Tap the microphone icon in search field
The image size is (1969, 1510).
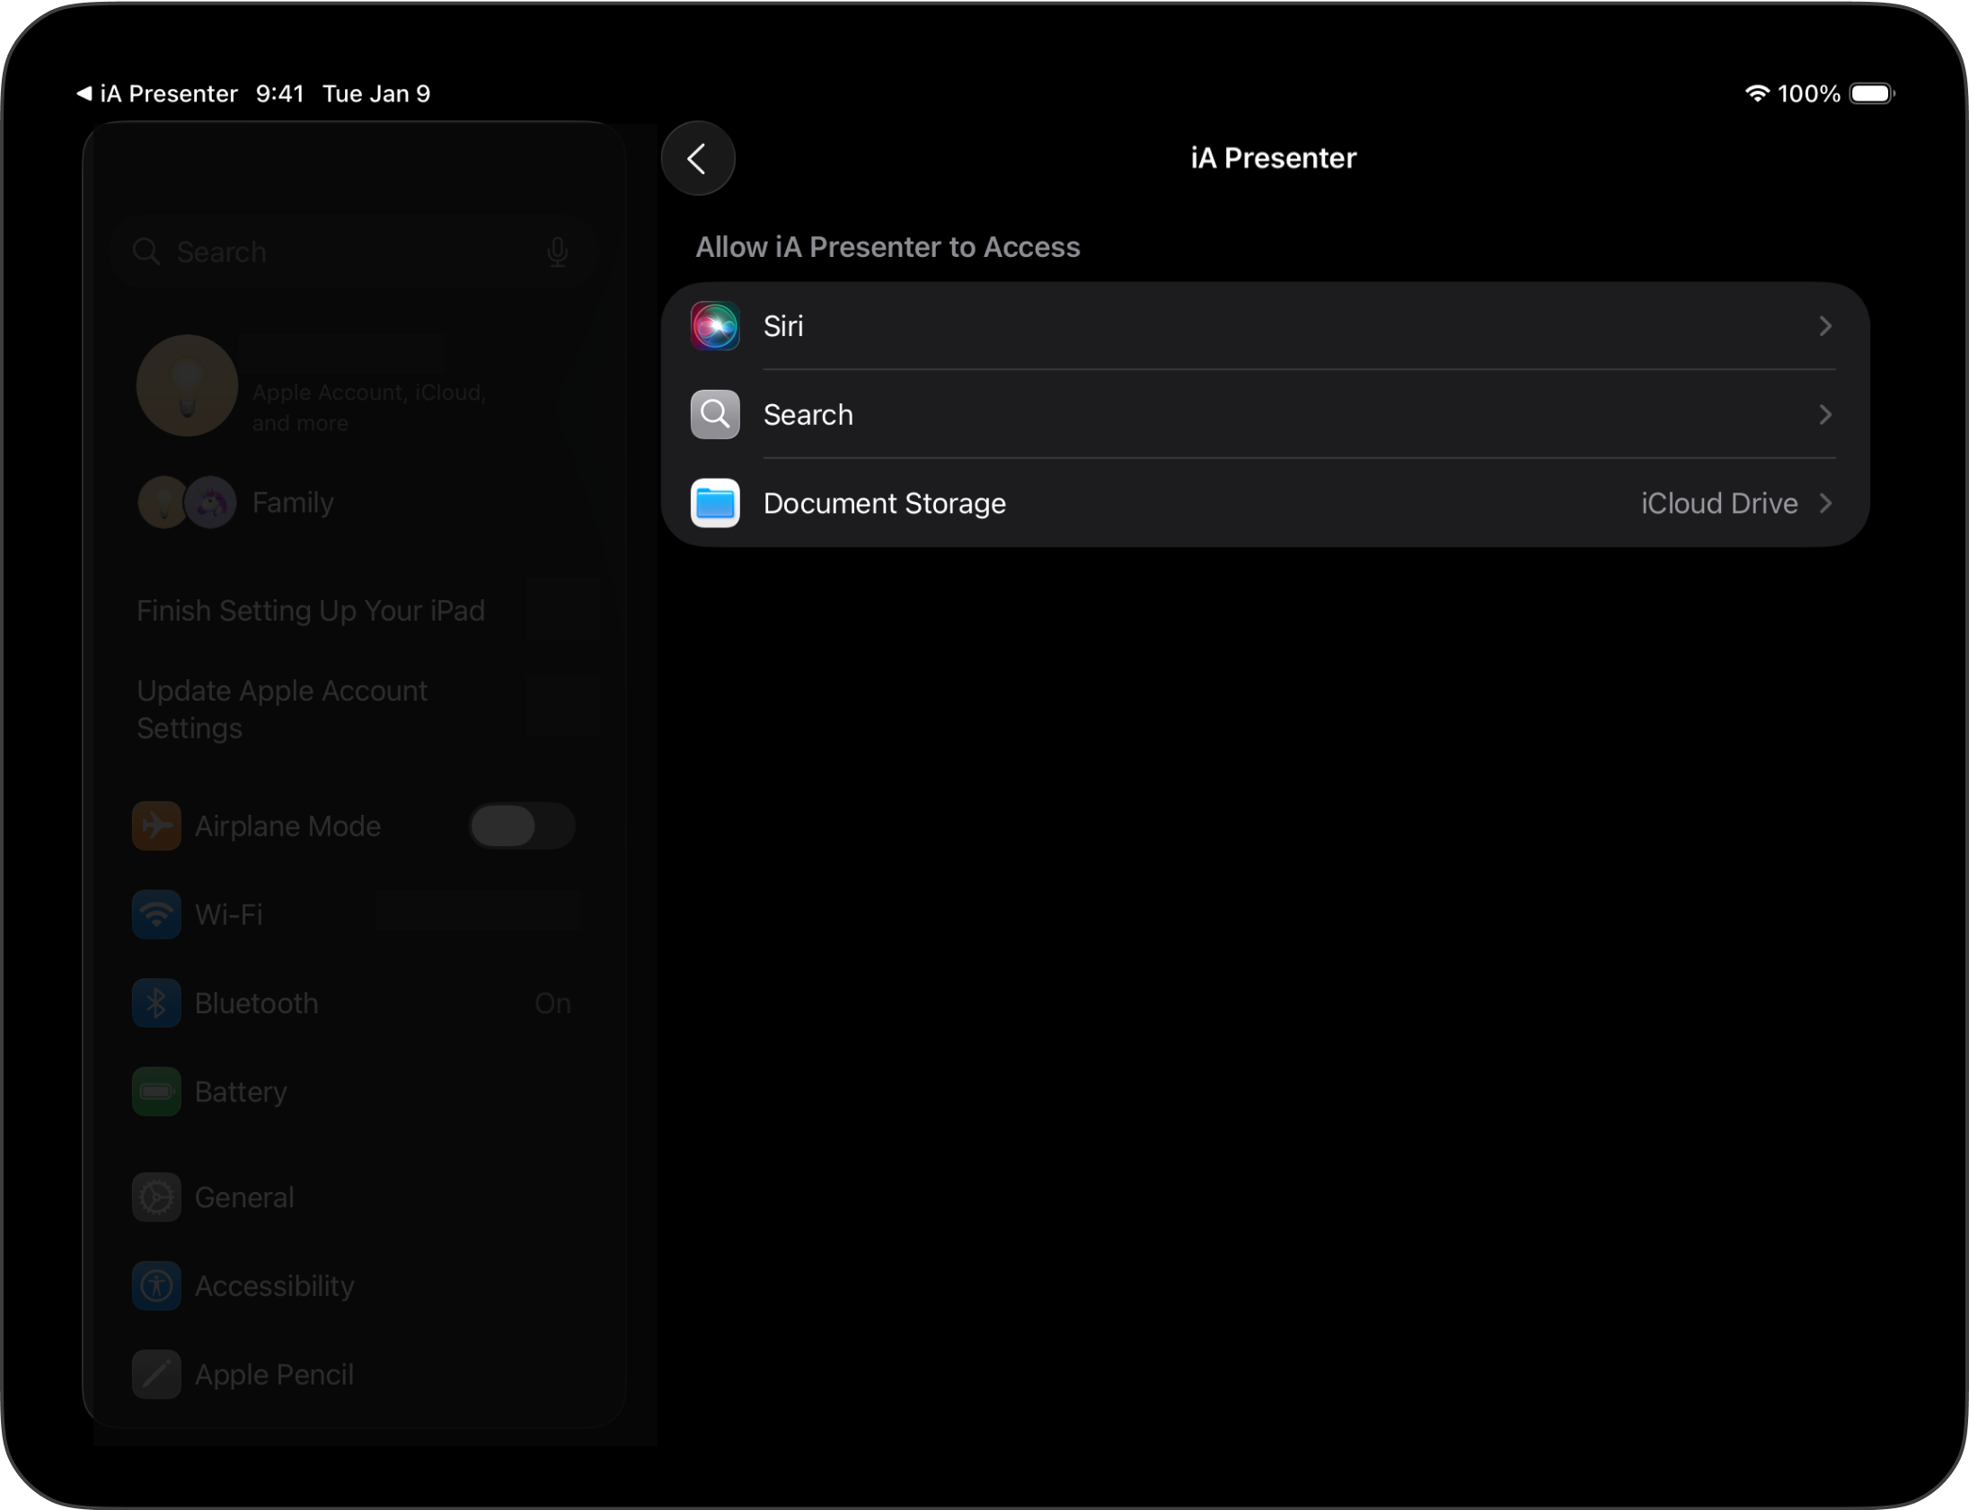(557, 252)
